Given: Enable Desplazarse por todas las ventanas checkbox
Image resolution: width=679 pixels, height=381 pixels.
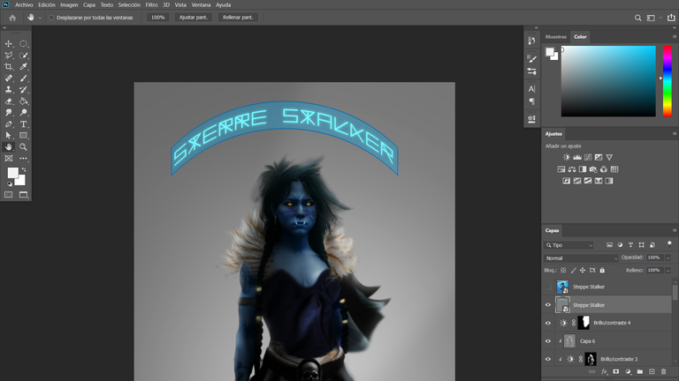Looking at the screenshot, I should click(x=51, y=18).
